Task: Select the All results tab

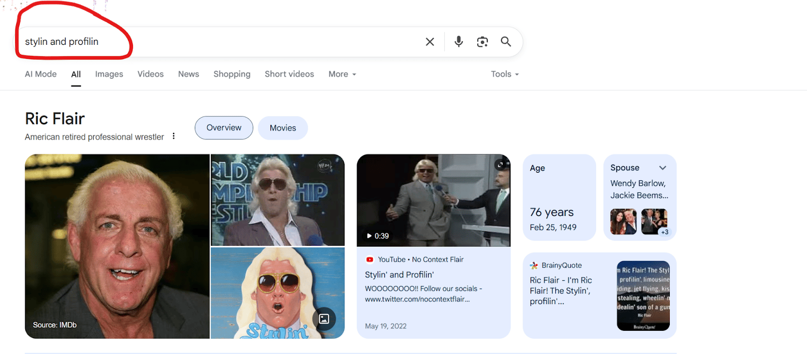Action: coord(76,75)
